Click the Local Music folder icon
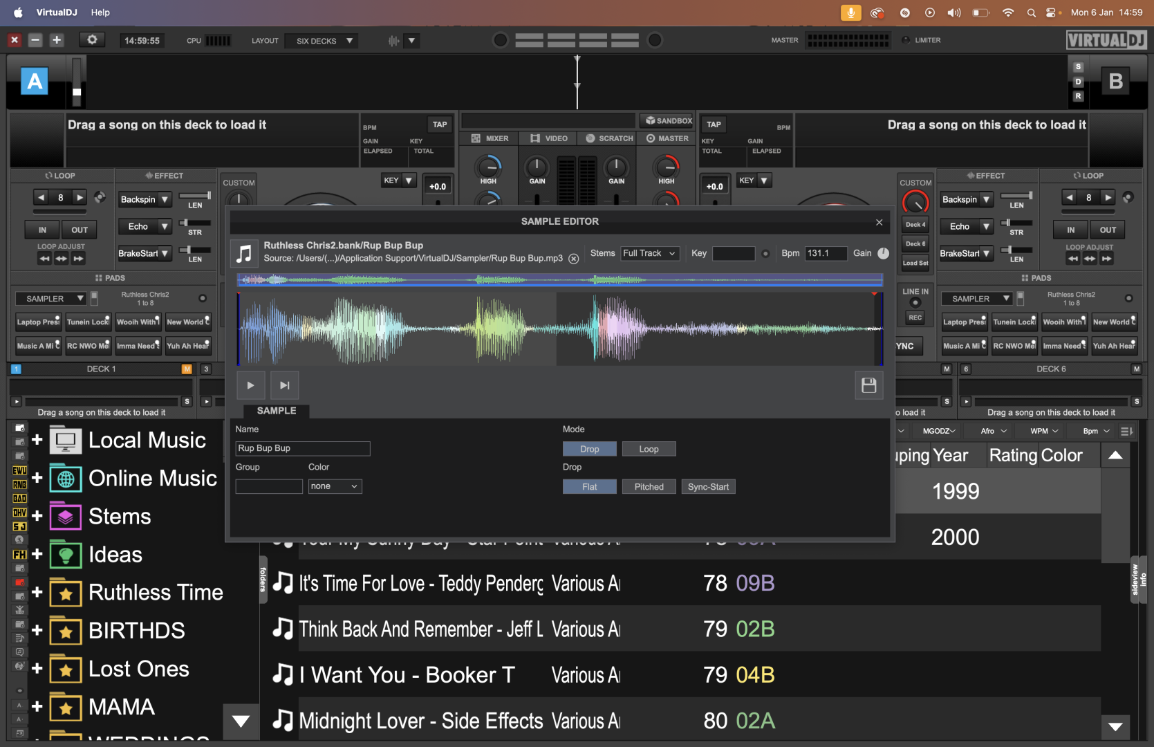Screen dimensions: 1154x747 coord(66,441)
